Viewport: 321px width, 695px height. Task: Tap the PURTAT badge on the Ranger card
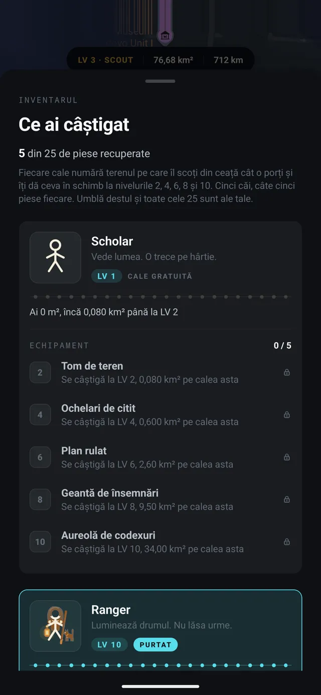coord(155,645)
